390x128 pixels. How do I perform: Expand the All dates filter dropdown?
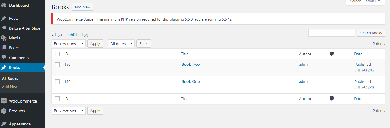(x=121, y=44)
